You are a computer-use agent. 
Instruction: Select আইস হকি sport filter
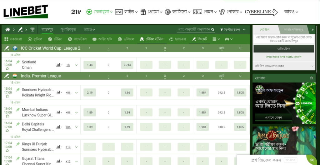click(102, 39)
